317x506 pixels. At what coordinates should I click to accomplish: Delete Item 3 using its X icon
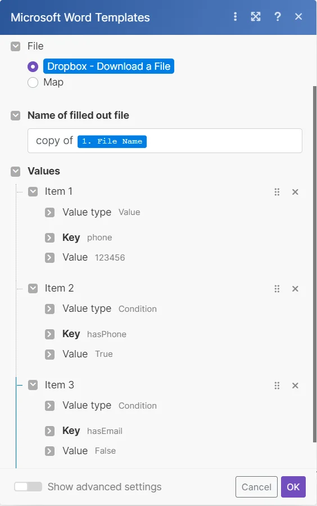click(x=295, y=386)
